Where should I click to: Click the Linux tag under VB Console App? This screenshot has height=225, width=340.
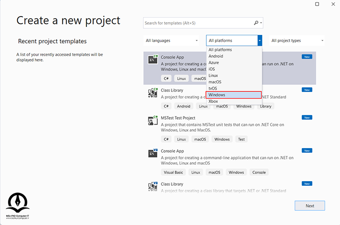pos(195,172)
